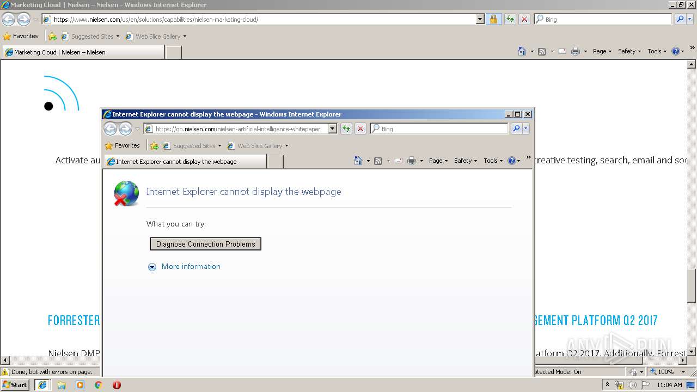Expand search provider dropdown in main window
Viewport: 697px width, 392px height.
689,19
